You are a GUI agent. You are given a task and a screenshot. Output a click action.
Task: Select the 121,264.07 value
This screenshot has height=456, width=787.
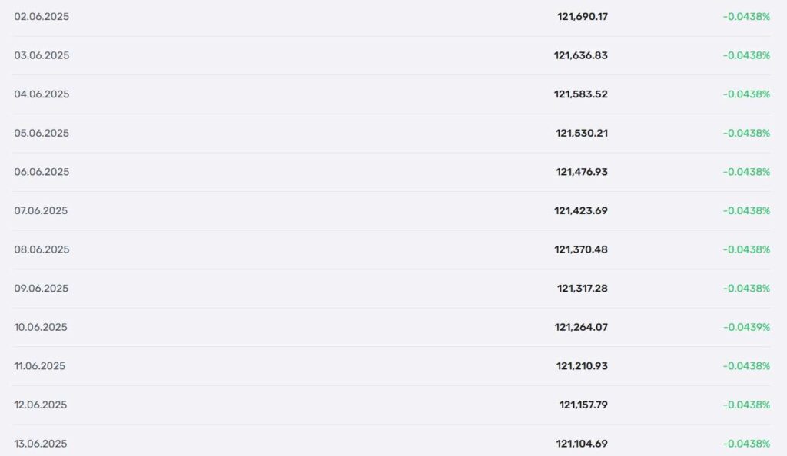tap(581, 327)
